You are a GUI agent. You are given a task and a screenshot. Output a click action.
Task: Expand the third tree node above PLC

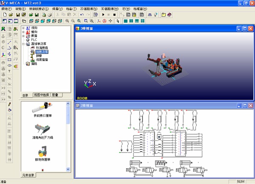pos(23,36)
